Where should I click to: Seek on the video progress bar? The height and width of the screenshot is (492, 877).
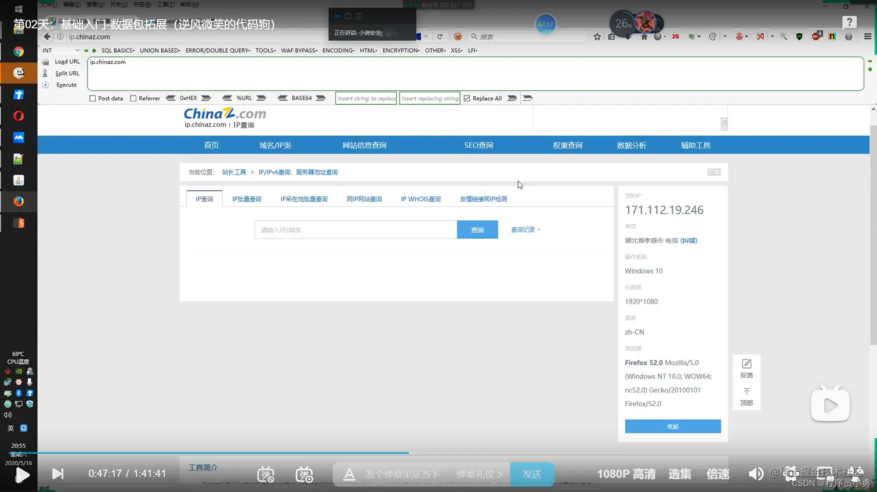click(438, 453)
